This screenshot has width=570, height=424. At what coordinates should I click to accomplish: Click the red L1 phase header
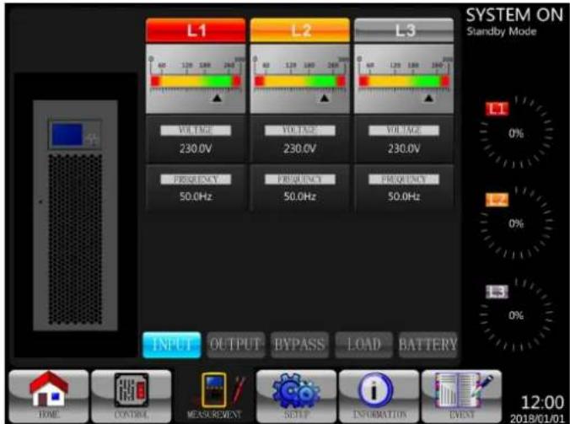[x=196, y=30]
